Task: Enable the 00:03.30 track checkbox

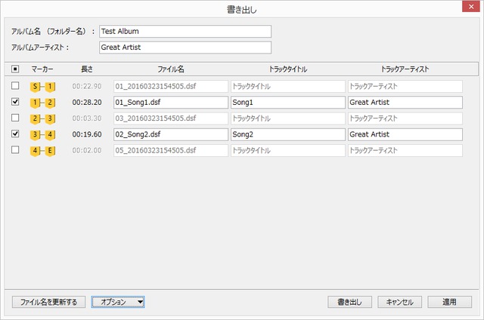Action: (16, 118)
